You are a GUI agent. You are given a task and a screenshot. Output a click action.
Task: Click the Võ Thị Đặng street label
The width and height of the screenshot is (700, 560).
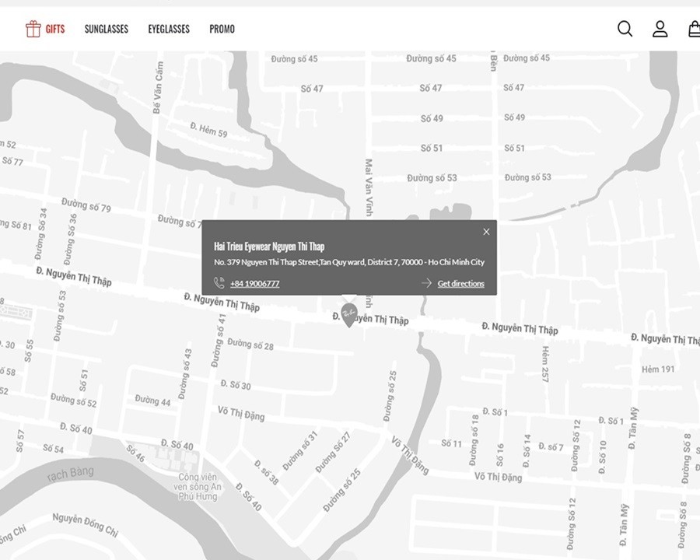click(x=241, y=415)
